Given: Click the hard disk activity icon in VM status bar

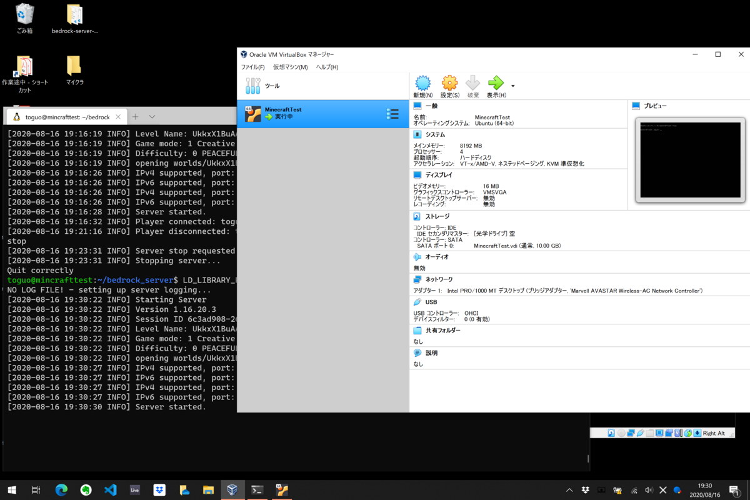Looking at the screenshot, I should (611, 433).
